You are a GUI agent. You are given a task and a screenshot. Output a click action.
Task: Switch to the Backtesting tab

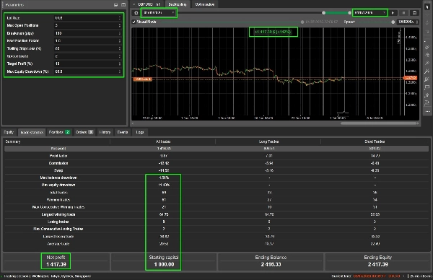178,4
